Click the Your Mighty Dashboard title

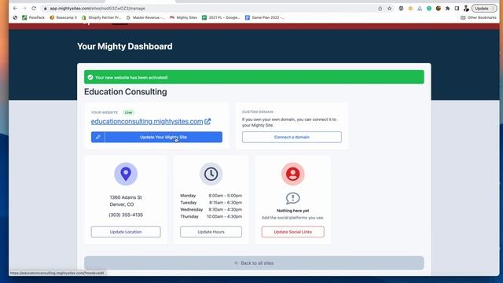pyautogui.click(x=125, y=46)
